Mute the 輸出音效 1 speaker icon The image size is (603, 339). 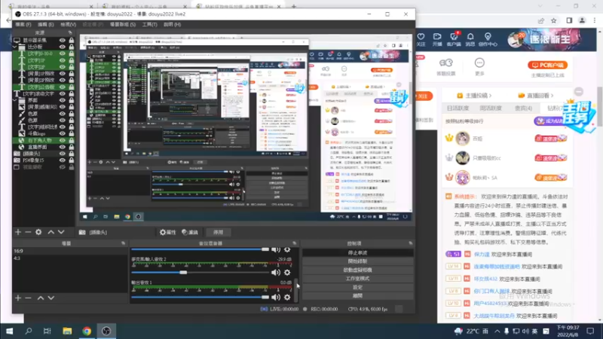coord(276,297)
